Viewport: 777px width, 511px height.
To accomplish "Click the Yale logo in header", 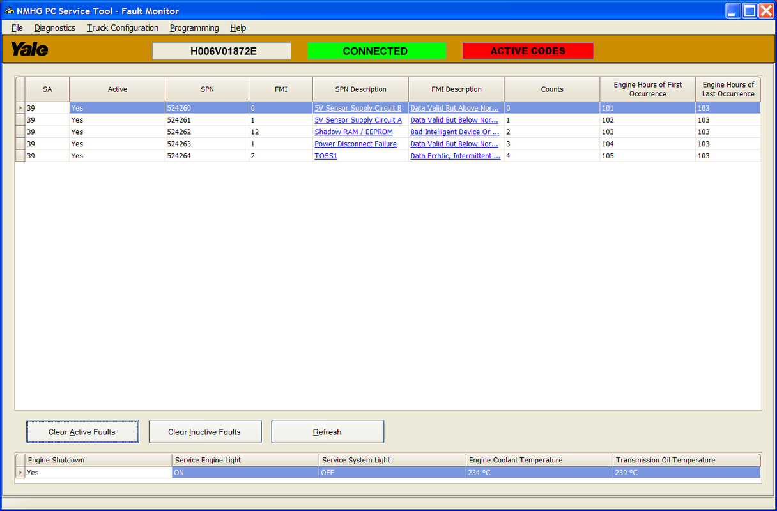I will pyautogui.click(x=29, y=49).
